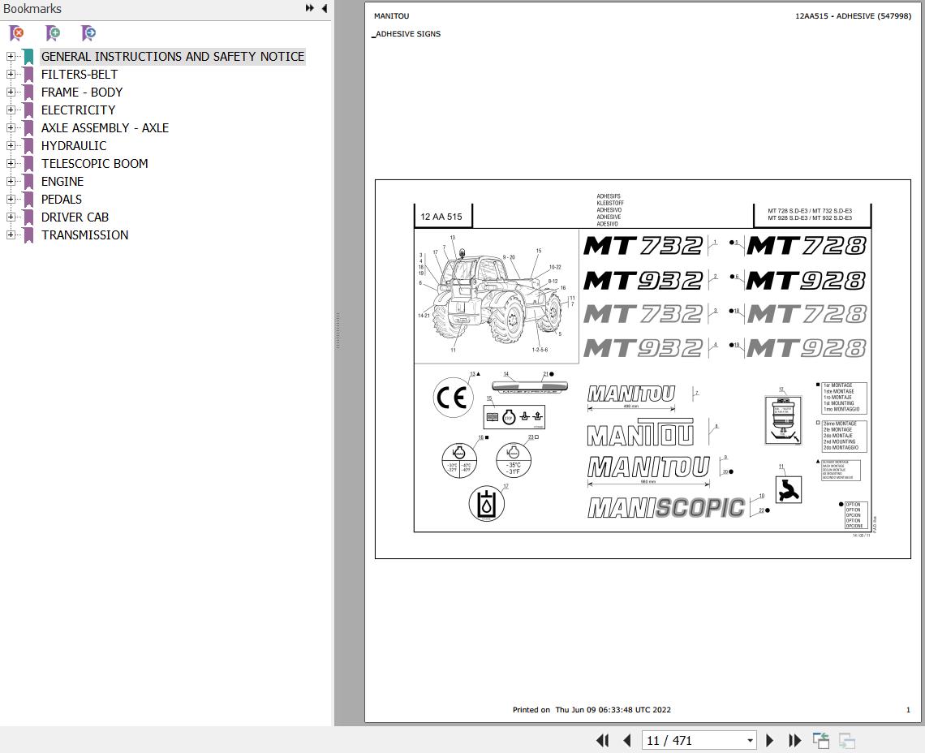Expand the TRANSMISSION bookmark node
Screen dimensions: 925x753
pos(11,235)
